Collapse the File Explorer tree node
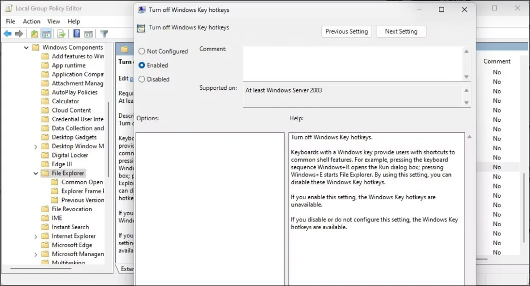 [x=36, y=173]
